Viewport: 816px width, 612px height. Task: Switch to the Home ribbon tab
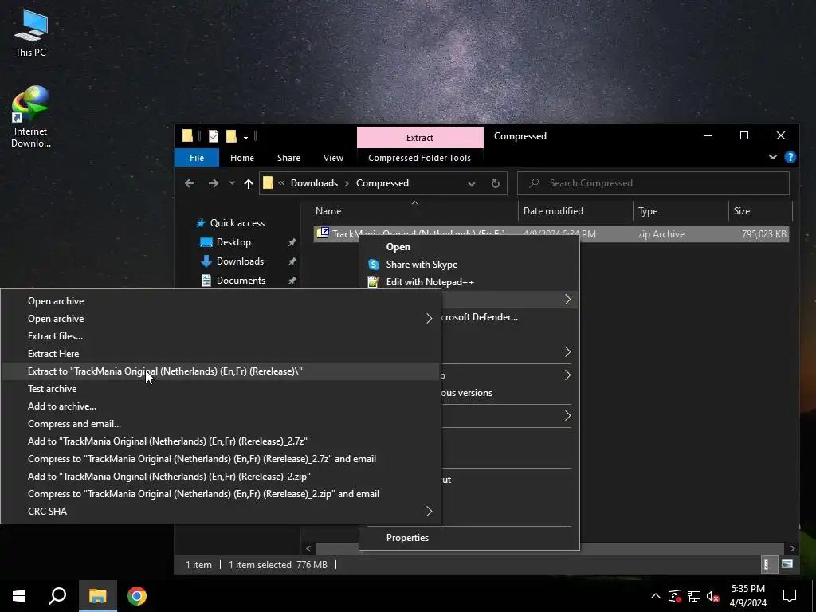[242, 158]
